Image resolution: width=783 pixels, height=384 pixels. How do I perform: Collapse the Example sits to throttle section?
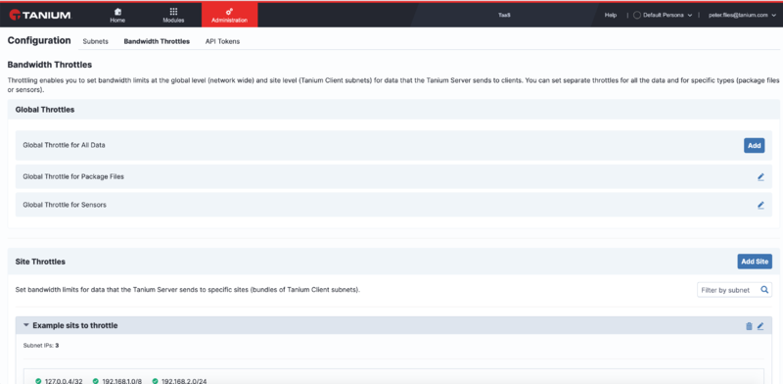[x=26, y=325]
